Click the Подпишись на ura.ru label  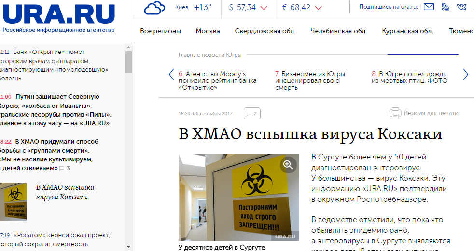(389, 7)
